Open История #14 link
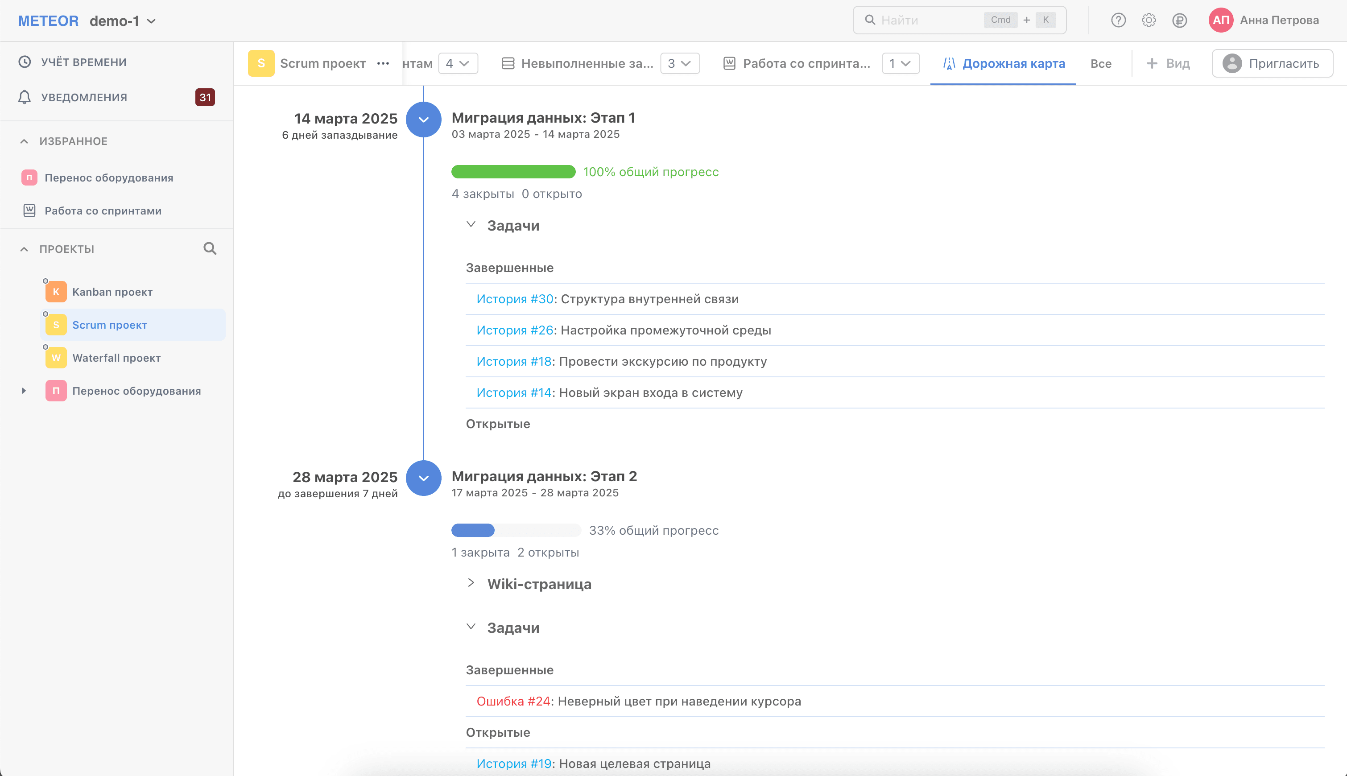 tap(514, 392)
